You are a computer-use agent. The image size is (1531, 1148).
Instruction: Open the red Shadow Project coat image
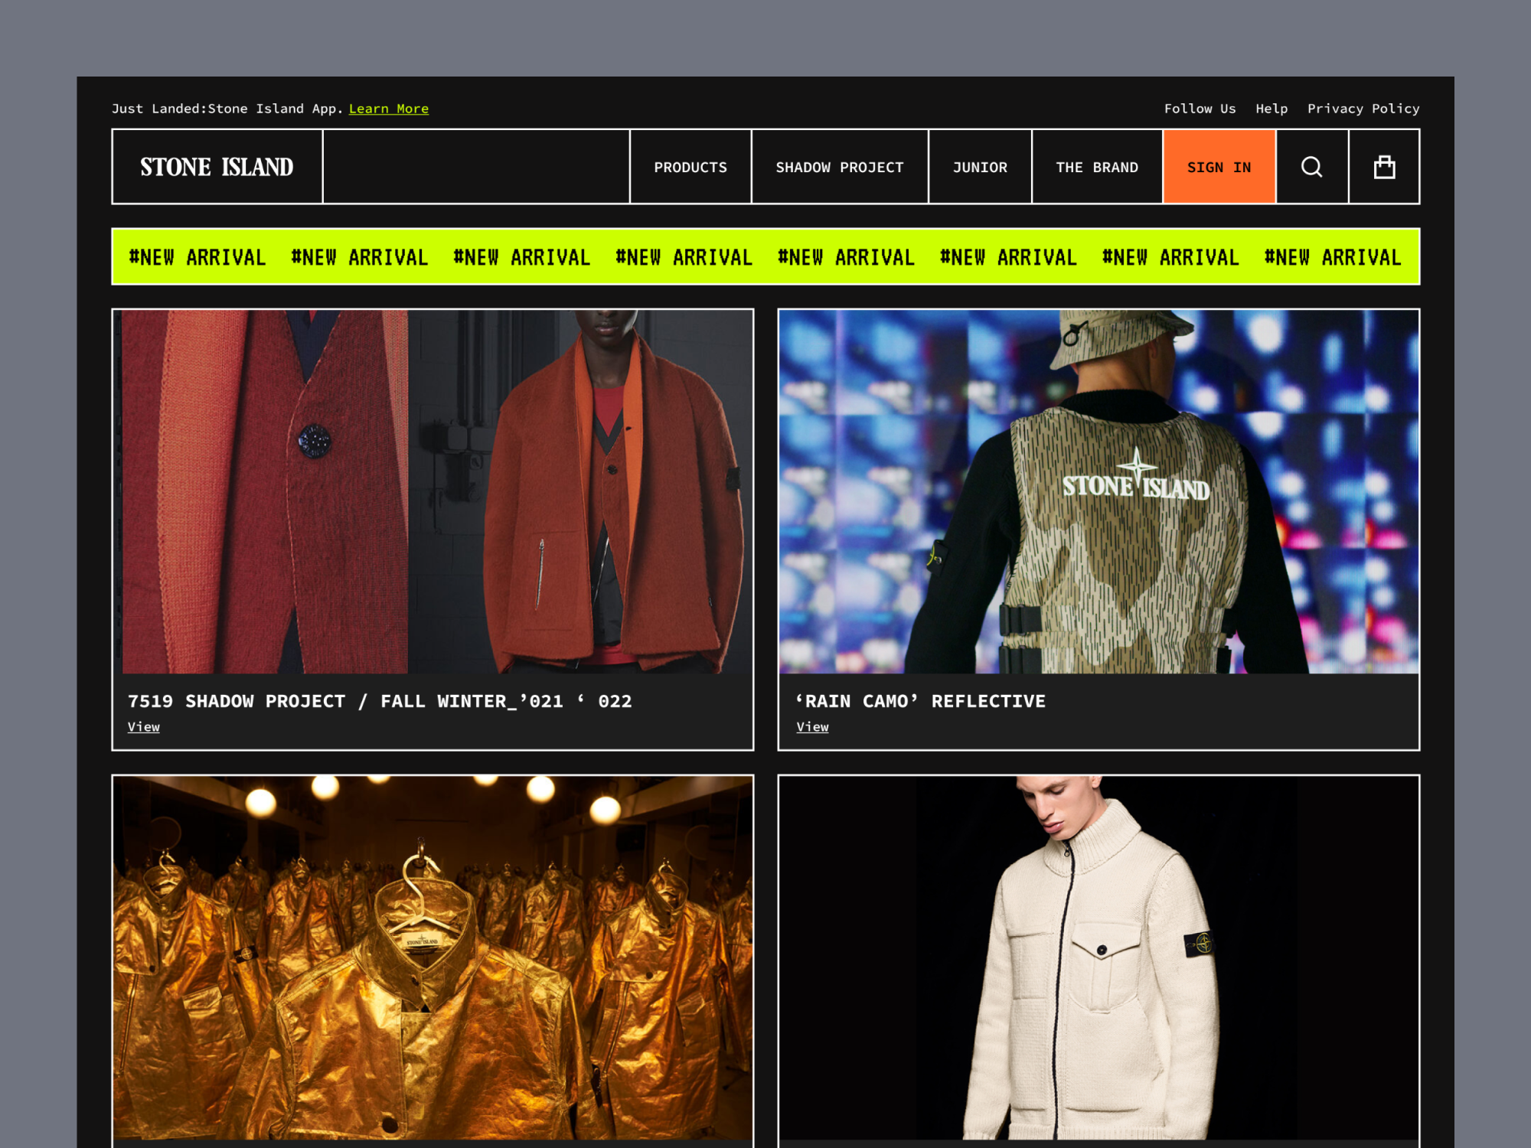click(433, 491)
